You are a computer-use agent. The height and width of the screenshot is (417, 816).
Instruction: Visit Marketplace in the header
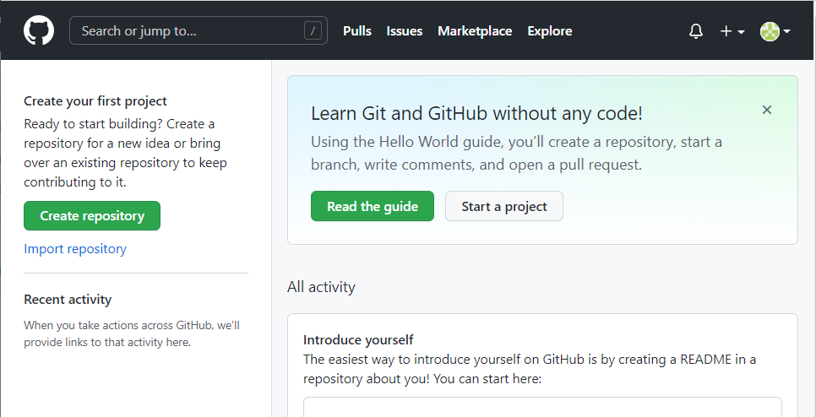(475, 31)
